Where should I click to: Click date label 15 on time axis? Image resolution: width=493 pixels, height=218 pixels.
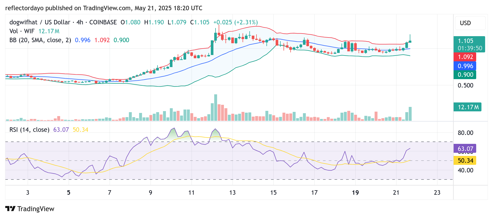pyautogui.click(x=274, y=193)
